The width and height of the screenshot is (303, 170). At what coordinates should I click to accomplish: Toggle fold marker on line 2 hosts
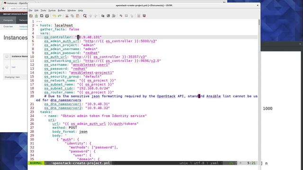[37, 25]
